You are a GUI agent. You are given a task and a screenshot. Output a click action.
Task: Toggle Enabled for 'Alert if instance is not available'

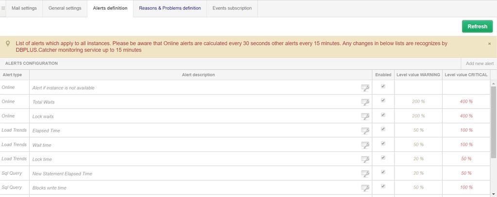[383, 86]
